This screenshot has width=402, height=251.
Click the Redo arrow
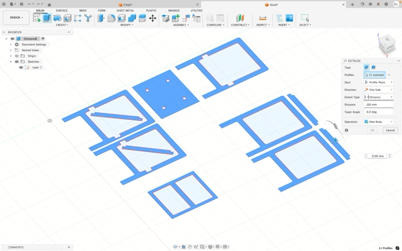click(39, 4)
